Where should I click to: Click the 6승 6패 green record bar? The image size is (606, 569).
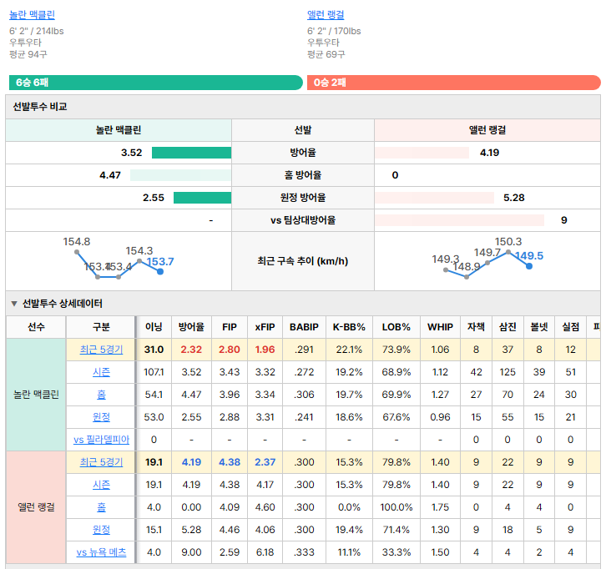click(x=156, y=83)
